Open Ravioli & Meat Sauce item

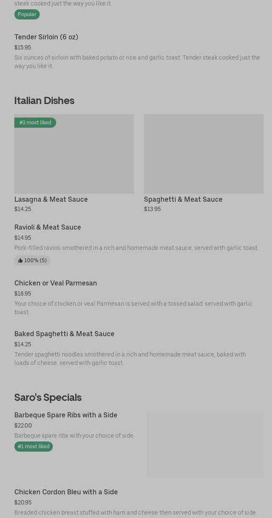(x=48, y=227)
